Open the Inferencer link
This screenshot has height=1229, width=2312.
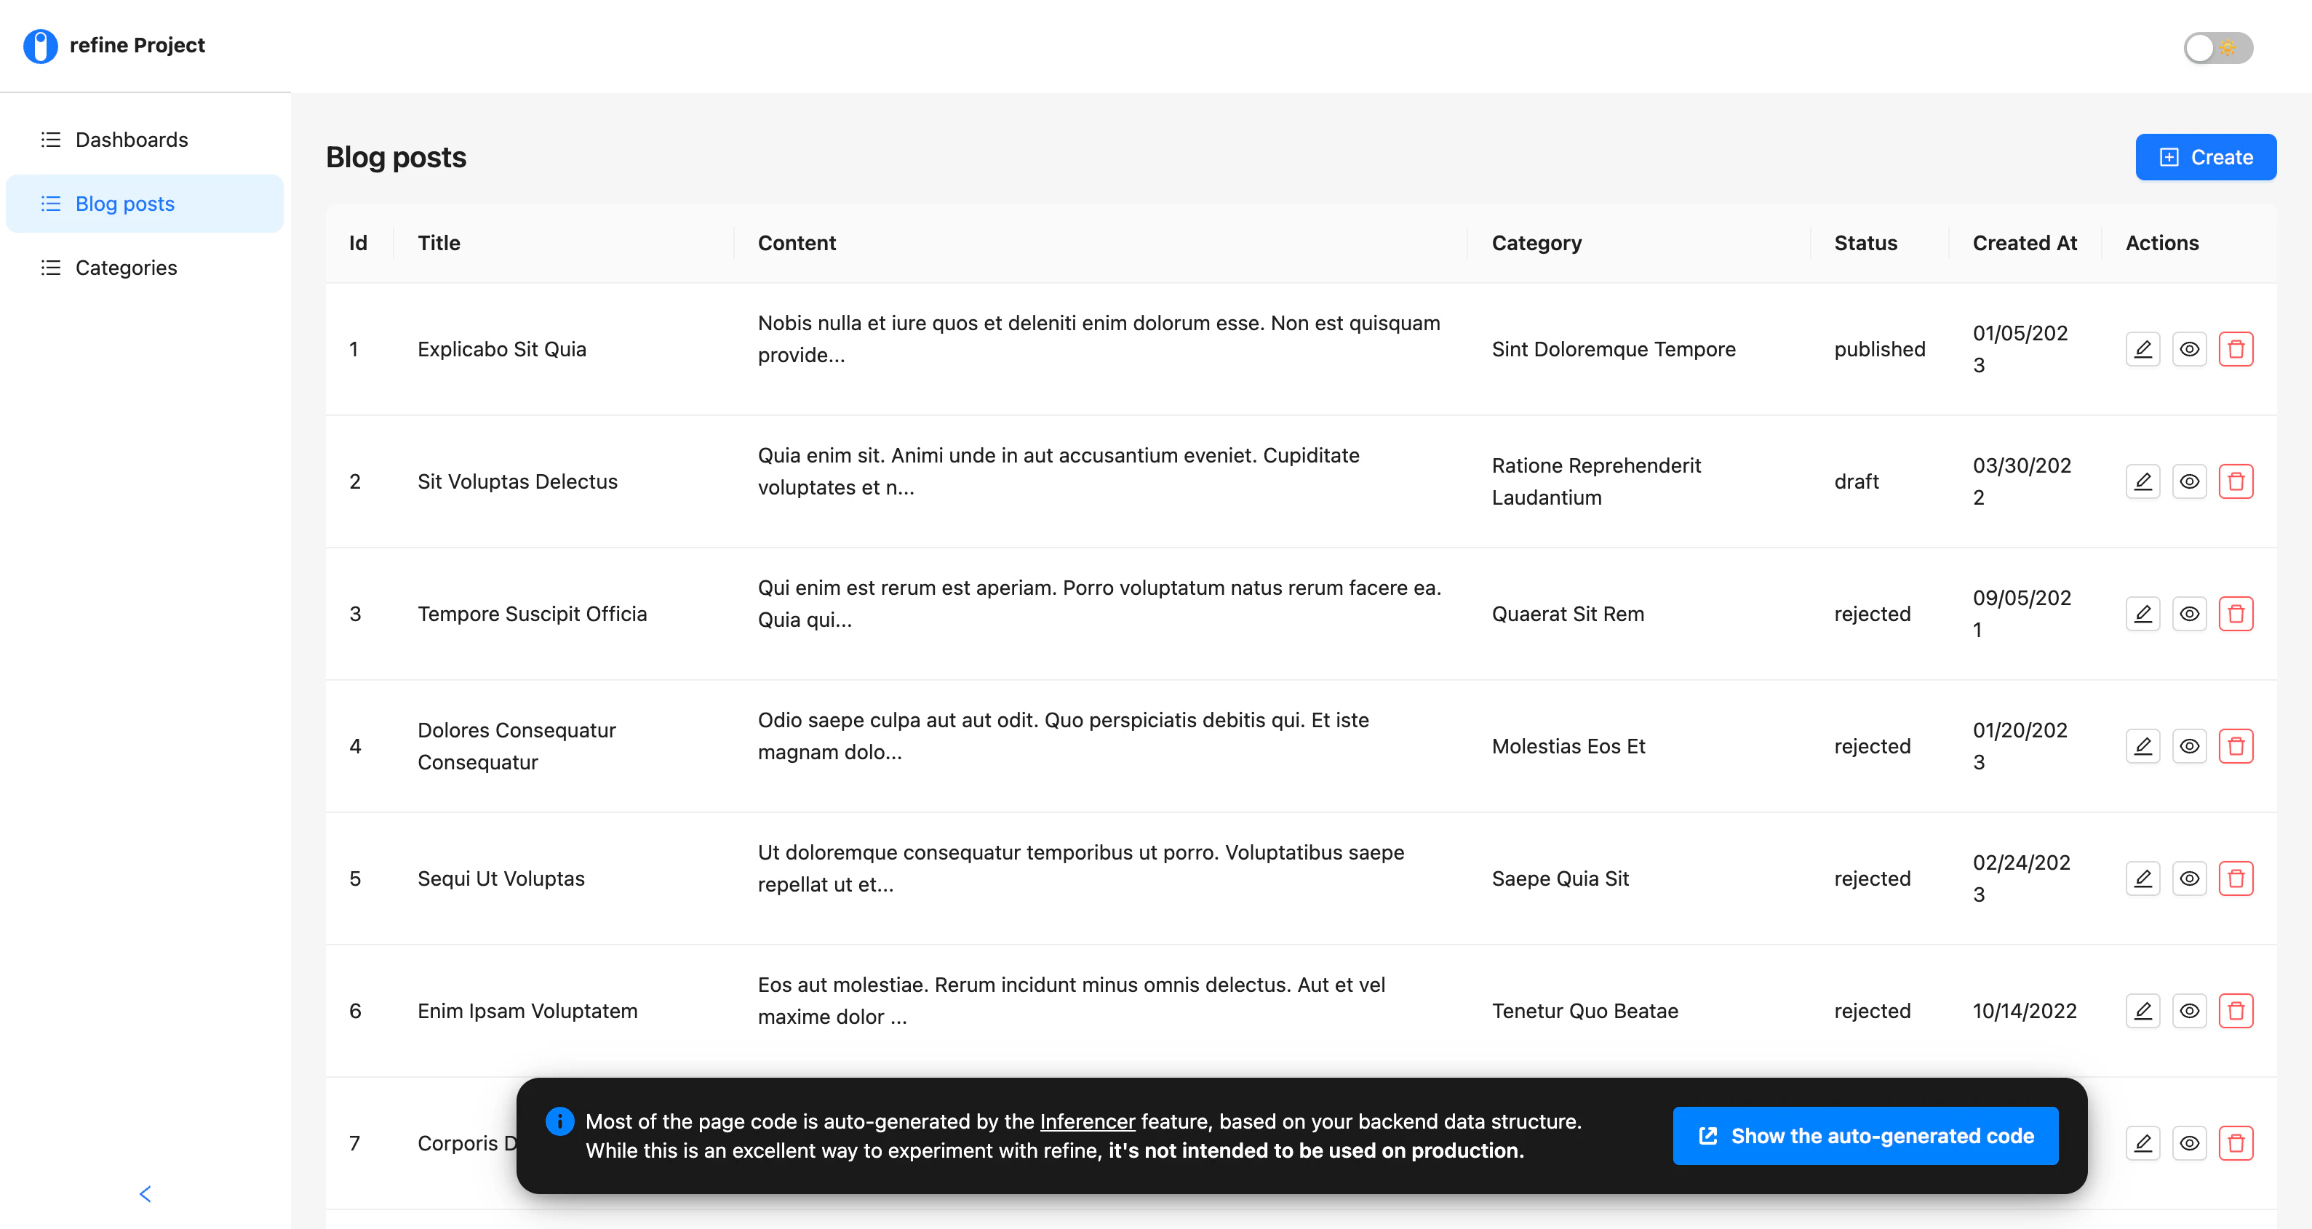1087,1121
